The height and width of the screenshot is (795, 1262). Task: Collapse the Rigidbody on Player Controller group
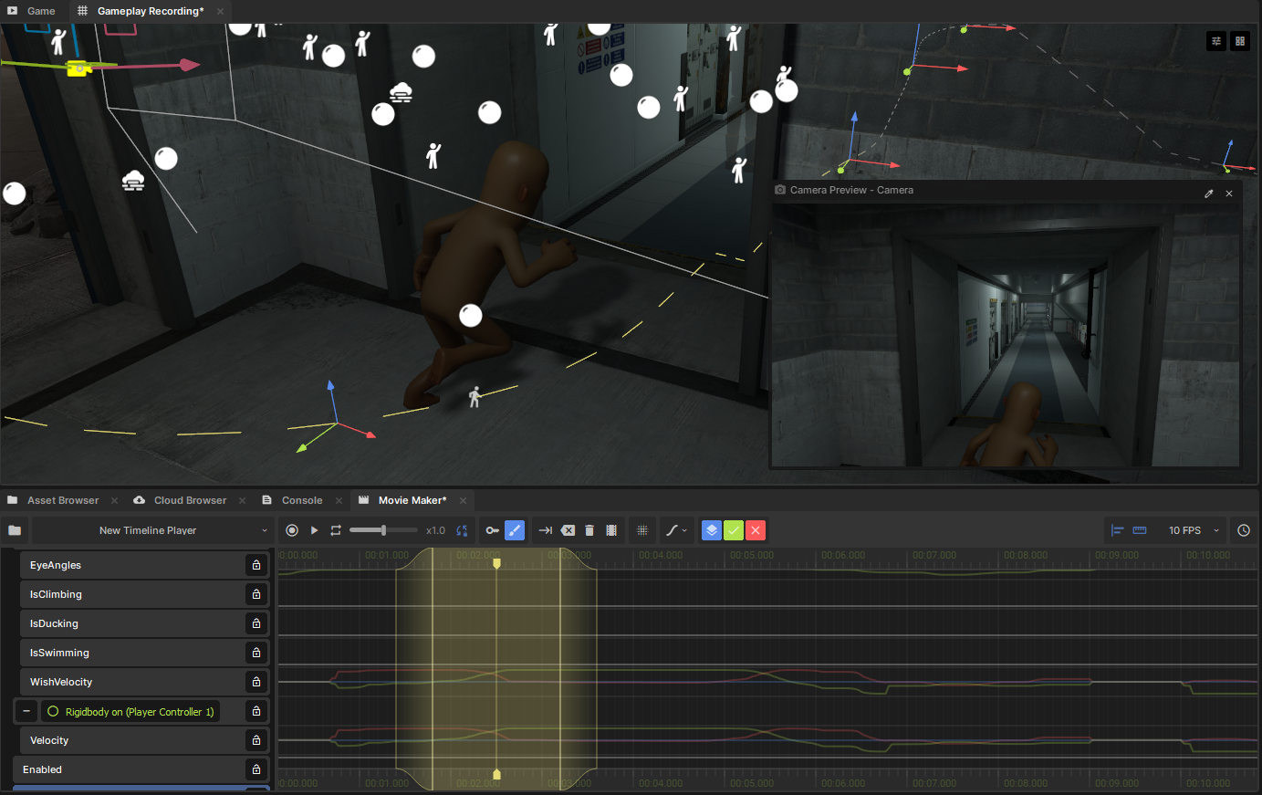26,711
